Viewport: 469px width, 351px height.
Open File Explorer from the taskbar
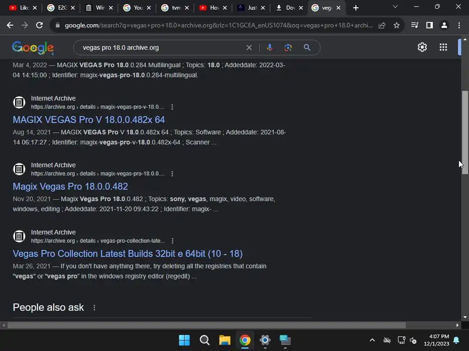(x=224, y=340)
